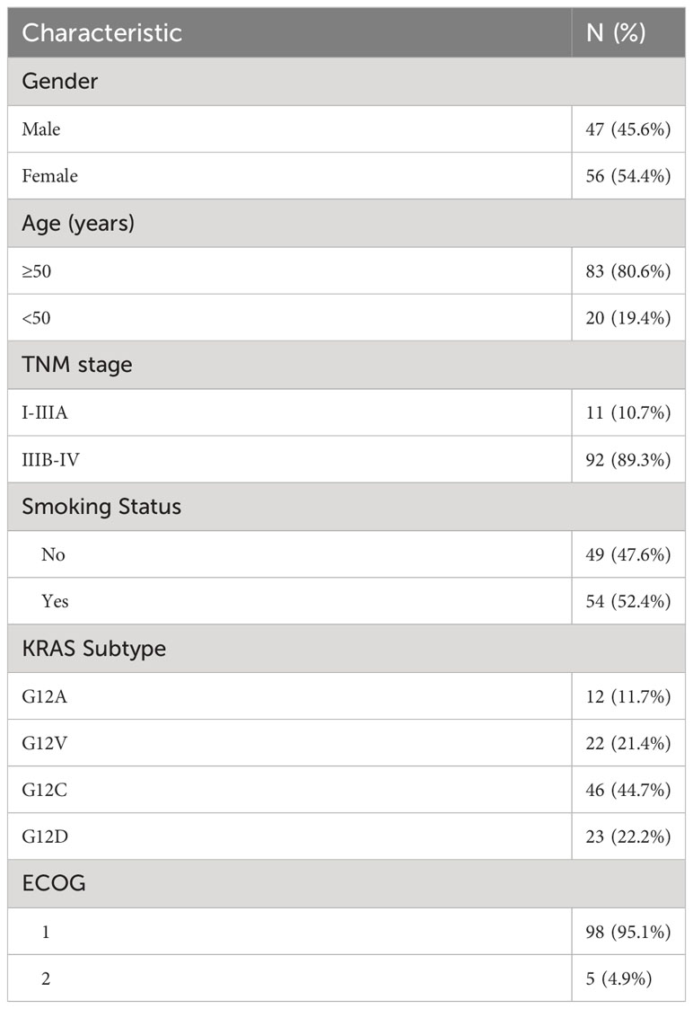The height and width of the screenshot is (1009, 693).
Task: Click the 23 (22.2%) G12D value
Action: click(628, 836)
